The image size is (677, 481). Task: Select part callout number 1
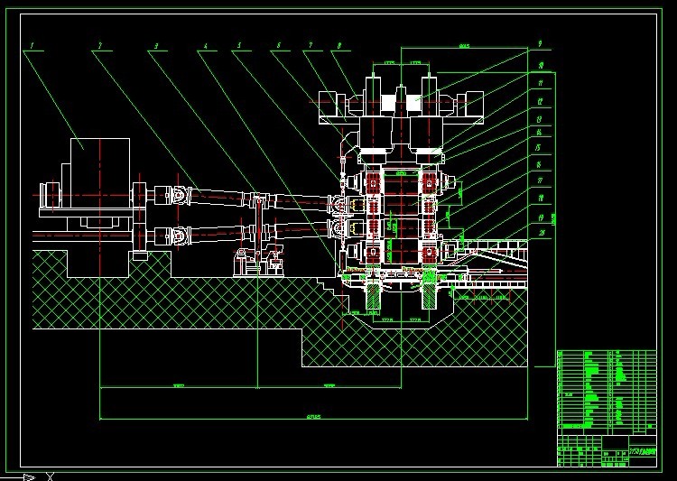point(32,45)
